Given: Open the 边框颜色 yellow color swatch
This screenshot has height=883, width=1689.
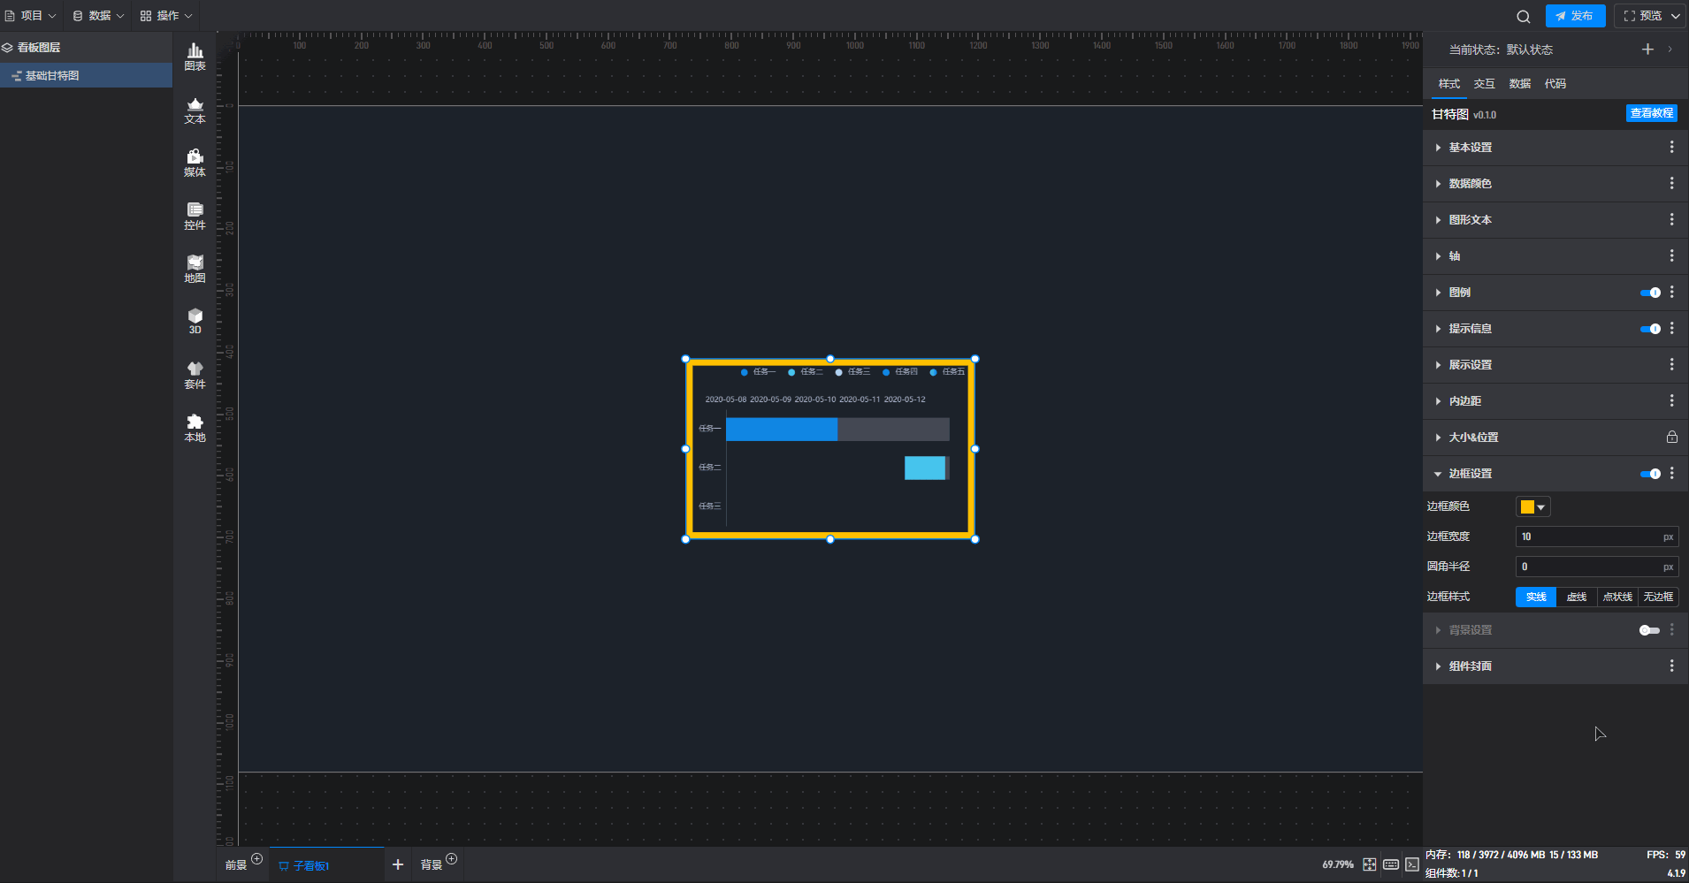Looking at the screenshot, I should tap(1532, 506).
